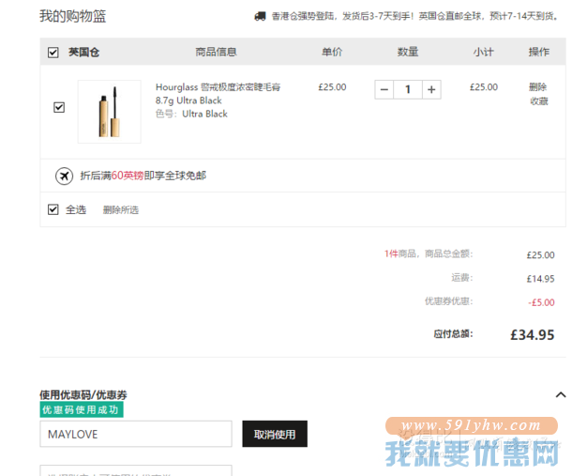This screenshot has width=572, height=476.
Task: Click the 我的购物篮 page heading
Action: (x=73, y=17)
